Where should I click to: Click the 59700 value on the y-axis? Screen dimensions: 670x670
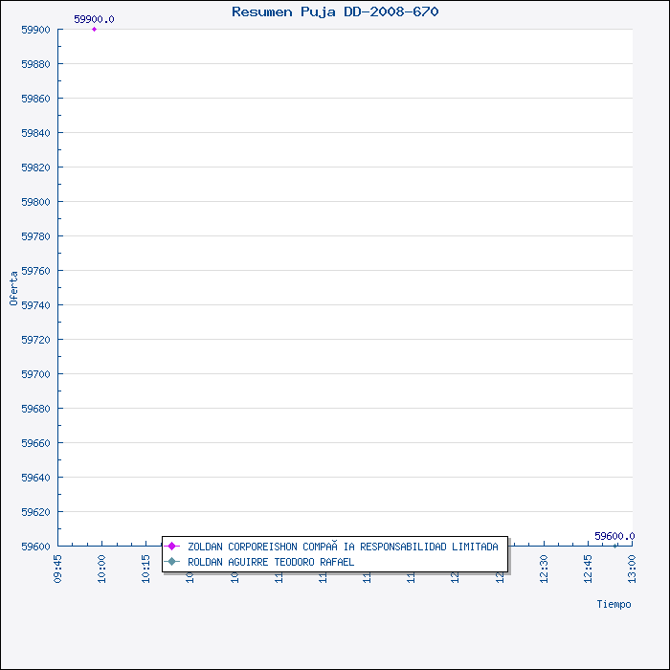coord(35,374)
